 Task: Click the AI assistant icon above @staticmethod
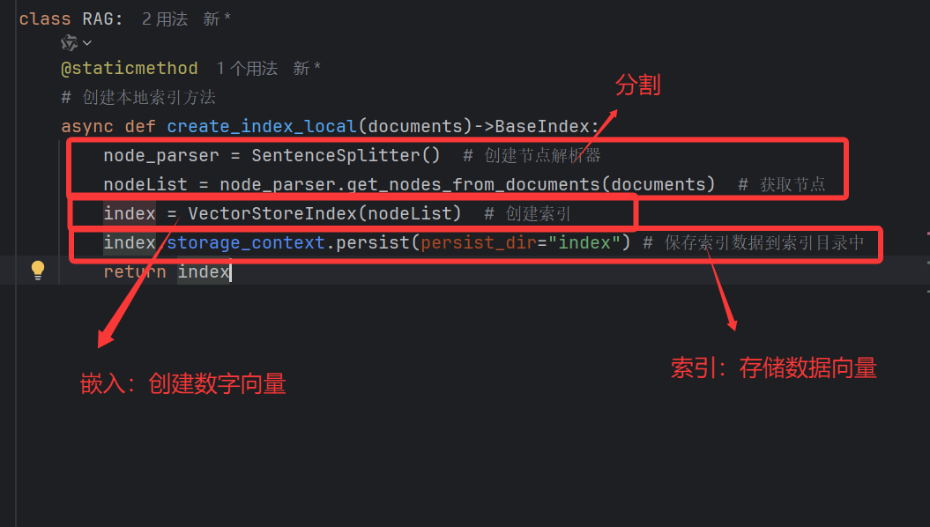click(x=69, y=42)
